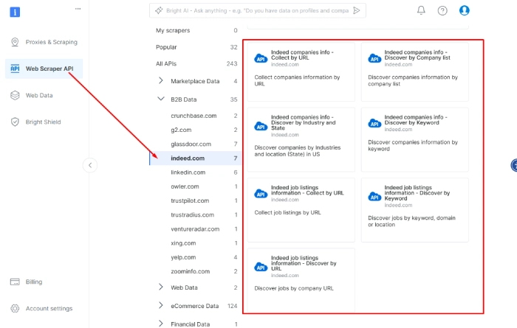Open Indeed job listings Discover by URL card
The image size is (517, 328).
click(301, 280)
